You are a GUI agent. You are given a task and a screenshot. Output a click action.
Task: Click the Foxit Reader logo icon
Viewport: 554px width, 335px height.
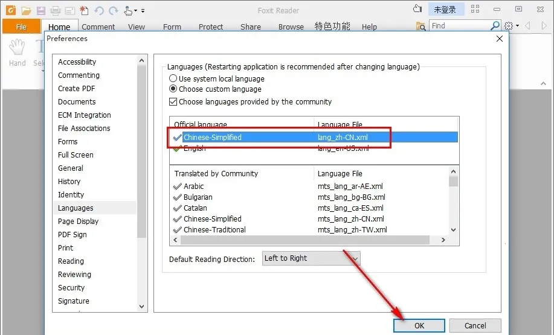click(x=11, y=10)
